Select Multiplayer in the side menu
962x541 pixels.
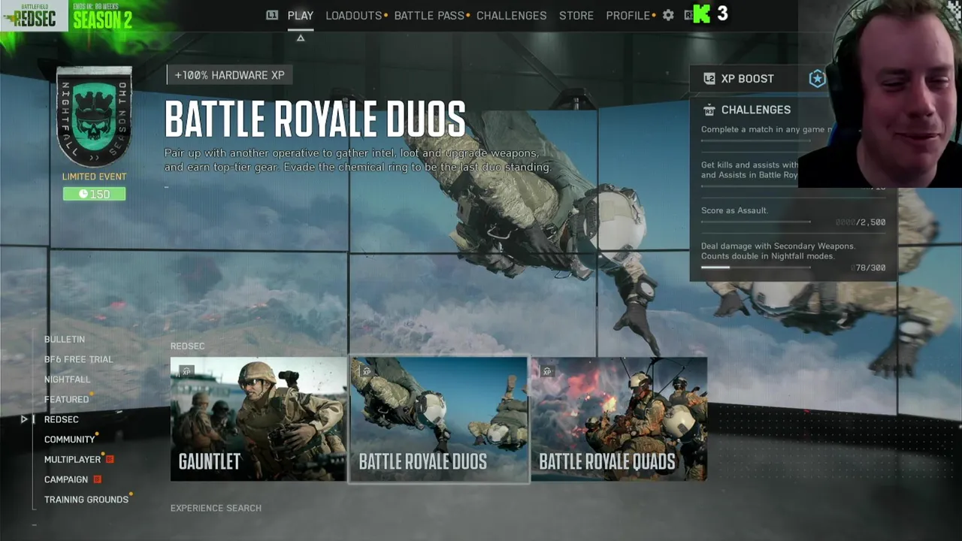click(x=73, y=459)
